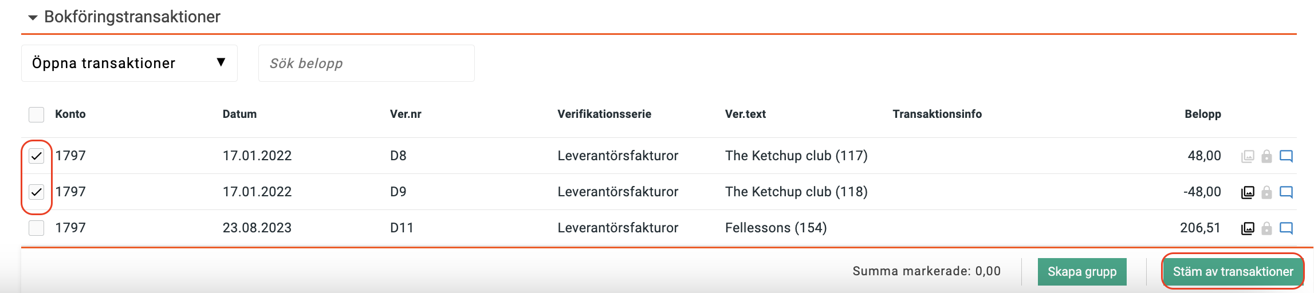Open comment icon for Fellessons row
The width and height of the screenshot is (1314, 293).
click(x=1287, y=228)
